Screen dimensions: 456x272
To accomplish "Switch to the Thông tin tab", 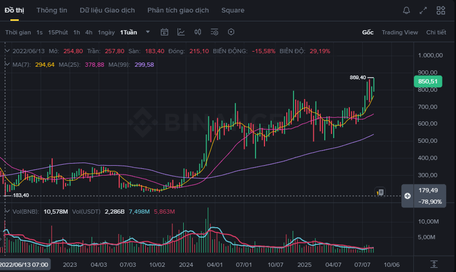I will coord(52,10).
